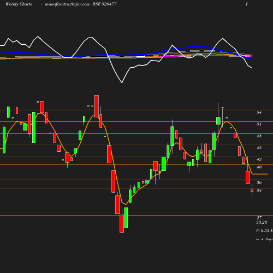Click the price axis label 42
Image resolution: width=273 pixels, height=273 pixels.
259,159
